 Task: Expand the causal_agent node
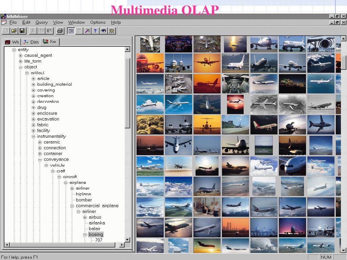(x=21, y=56)
